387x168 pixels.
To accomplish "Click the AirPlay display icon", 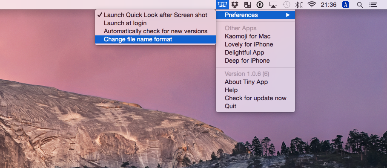I will [x=273, y=5].
